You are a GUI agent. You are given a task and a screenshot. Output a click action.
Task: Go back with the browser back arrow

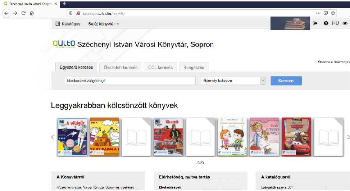tap(6, 13)
